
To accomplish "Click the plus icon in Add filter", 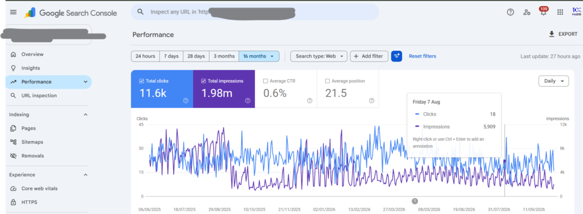I will 356,56.
